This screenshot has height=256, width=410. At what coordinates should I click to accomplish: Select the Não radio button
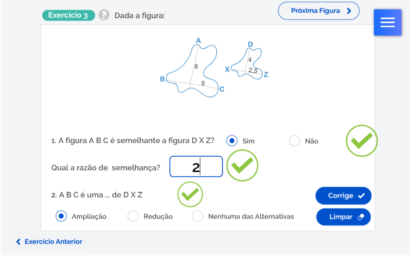click(x=295, y=141)
